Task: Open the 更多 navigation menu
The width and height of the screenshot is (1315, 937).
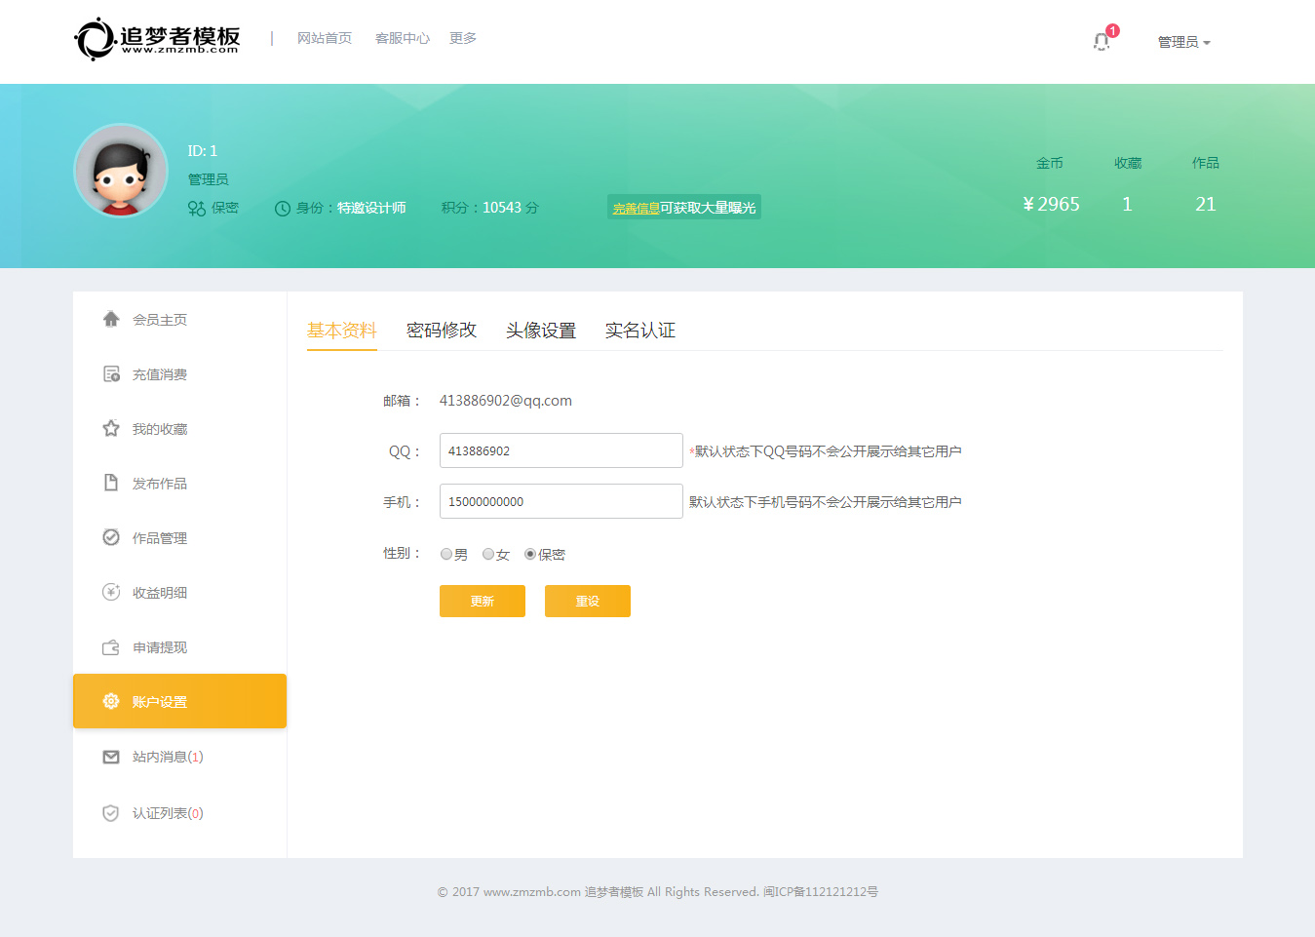Action: [x=462, y=38]
